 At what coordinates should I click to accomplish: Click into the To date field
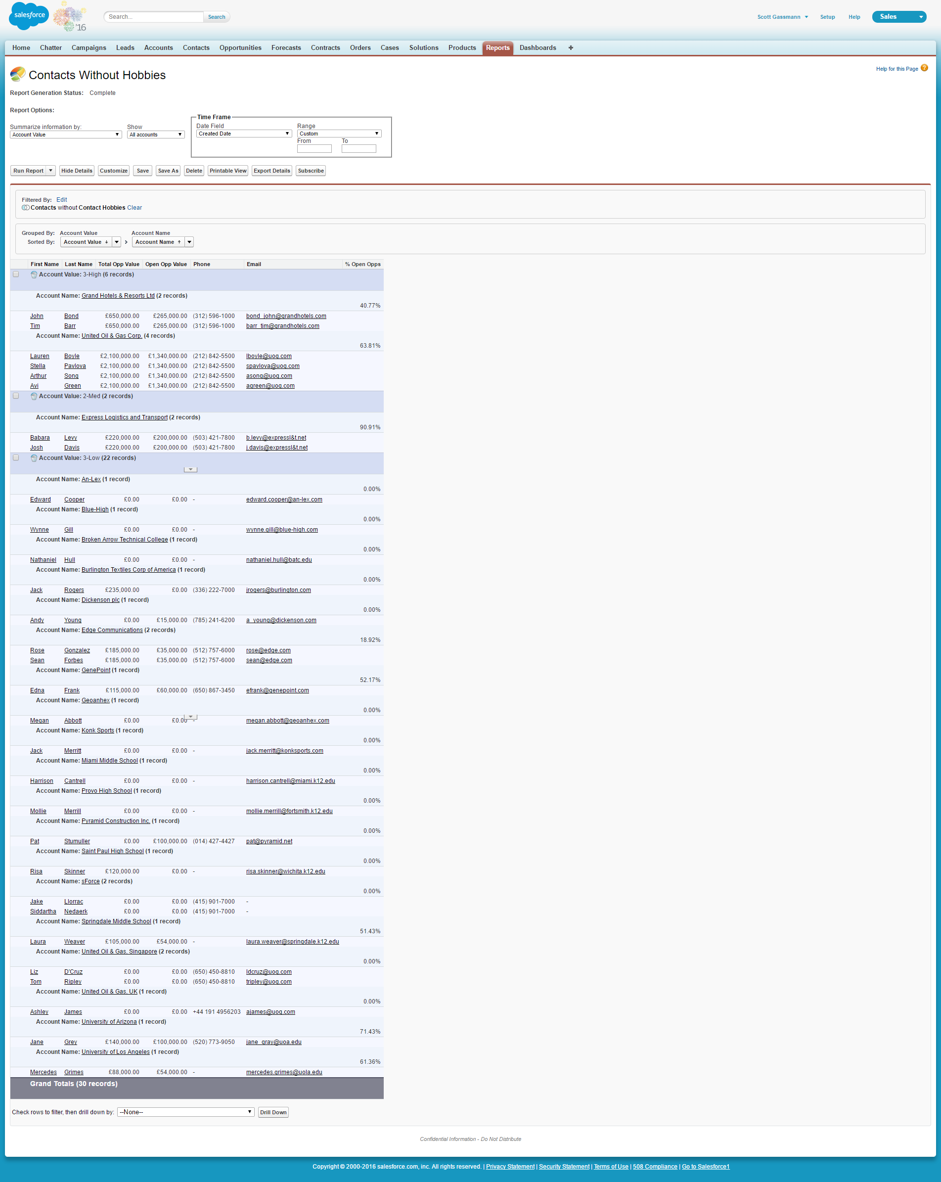click(x=358, y=148)
